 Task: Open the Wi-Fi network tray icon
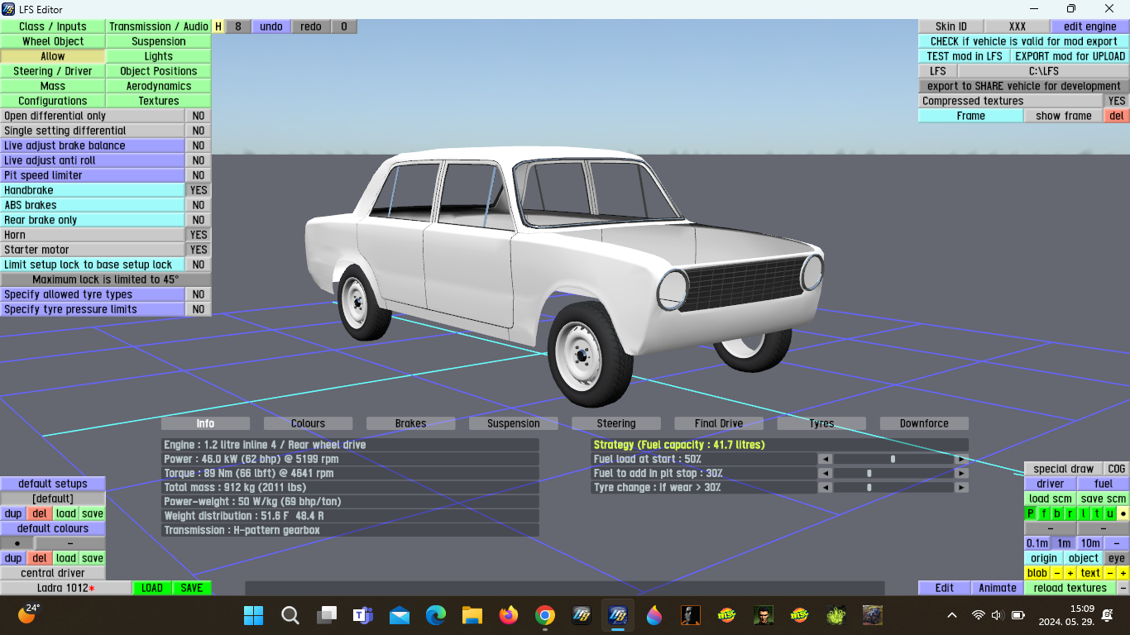[x=979, y=615]
